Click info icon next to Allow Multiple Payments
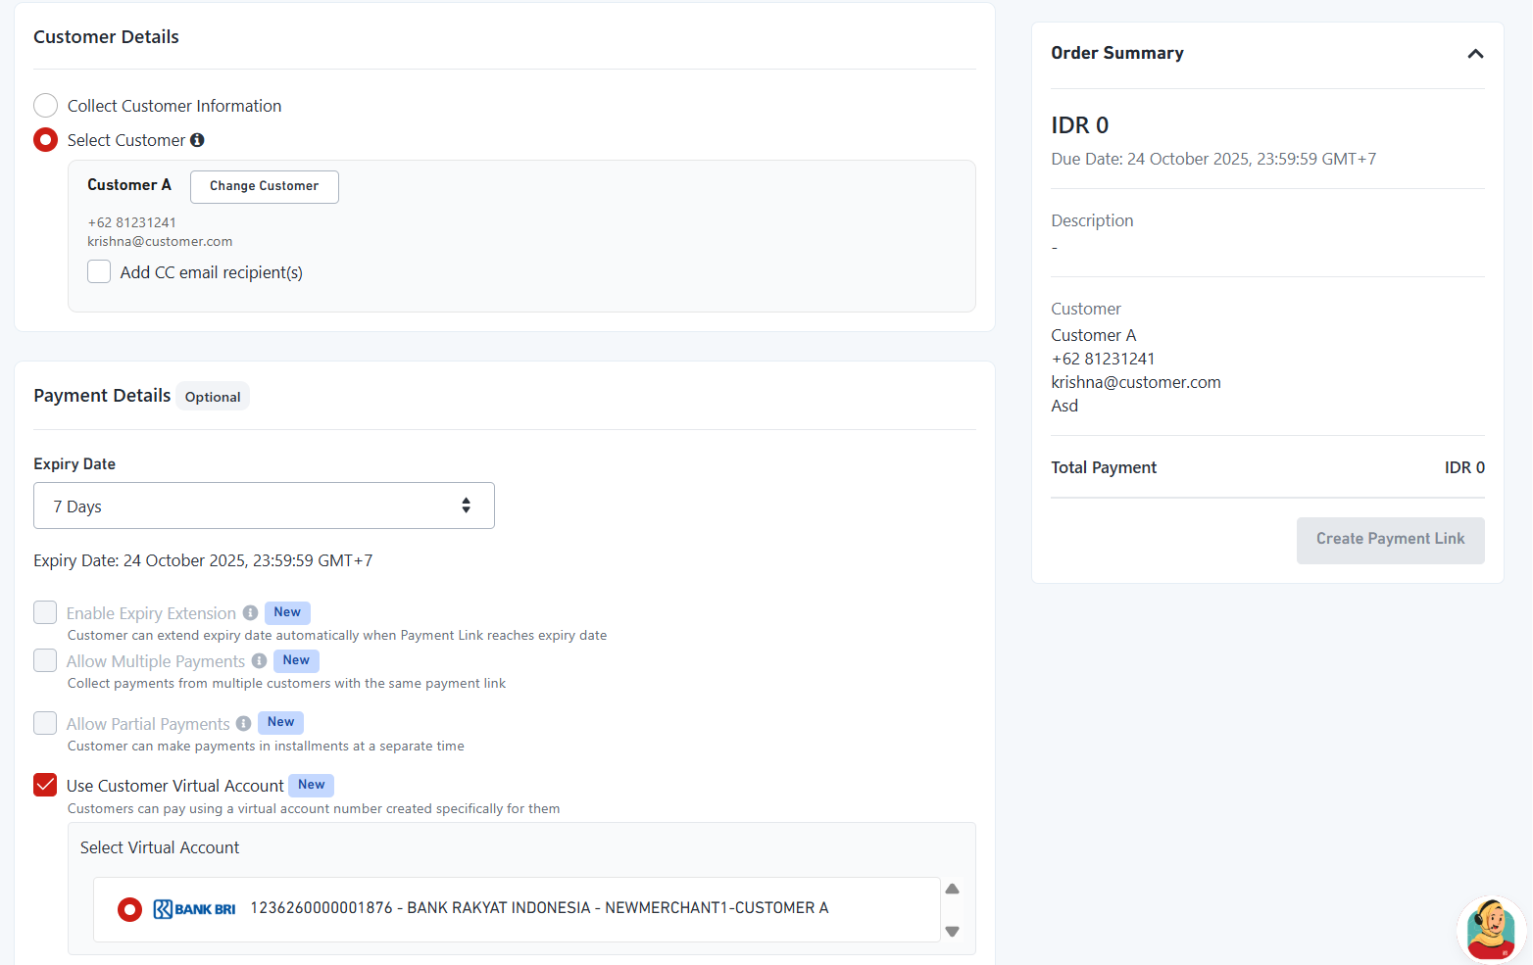 coord(259,661)
